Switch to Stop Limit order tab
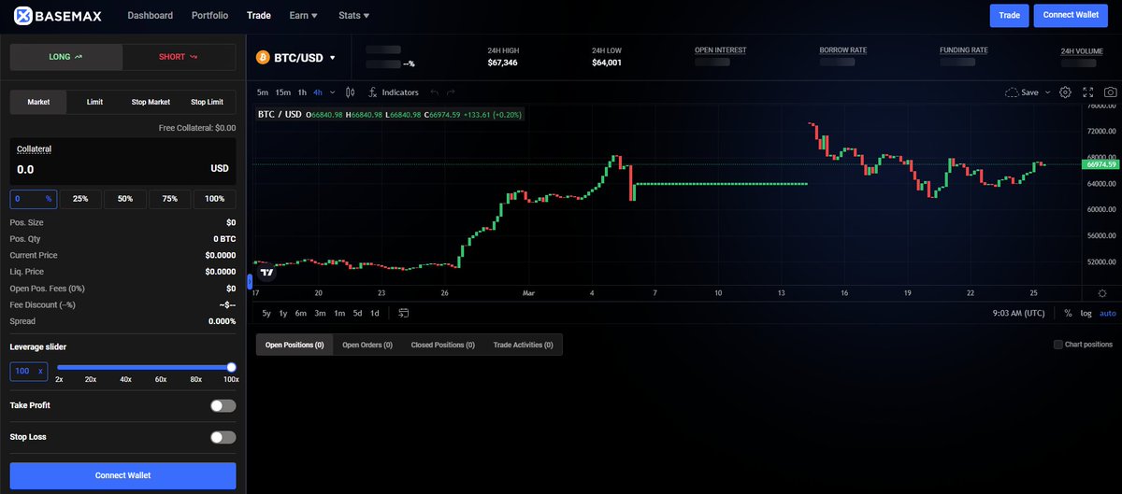 pyautogui.click(x=207, y=102)
